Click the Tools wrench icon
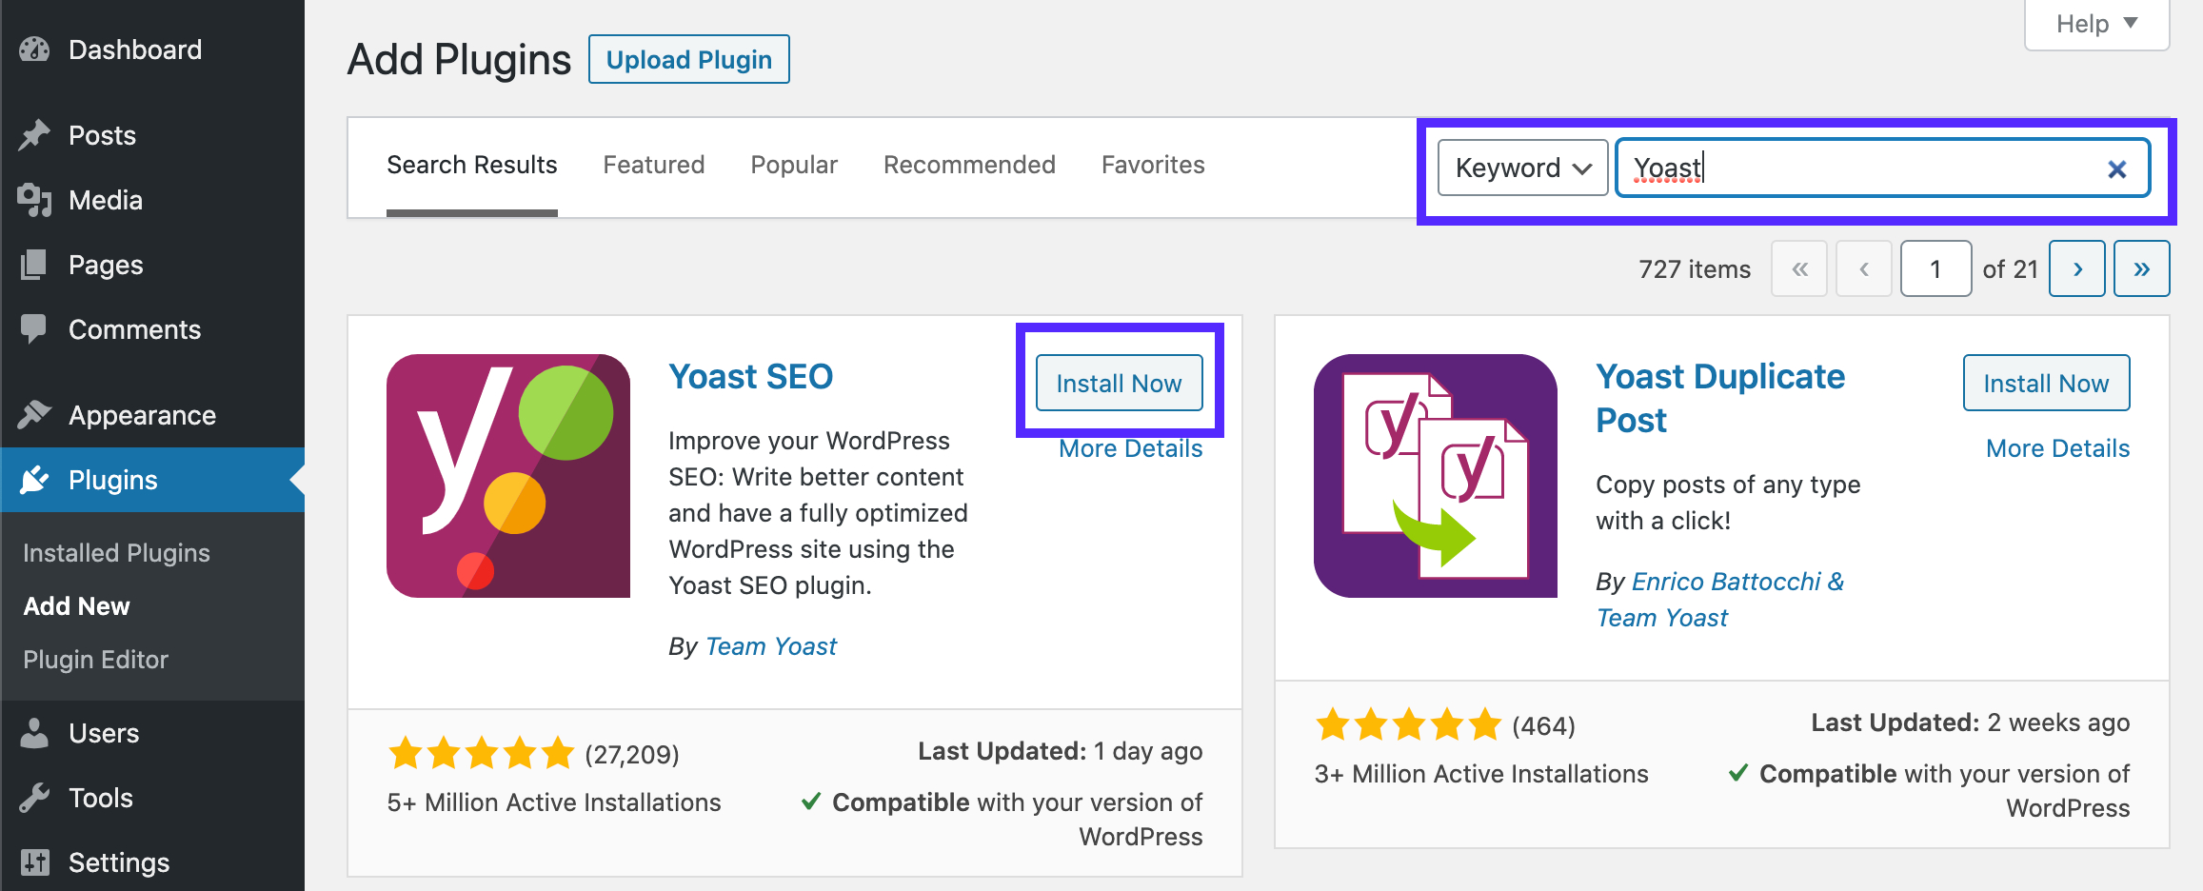2203x891 pixels. pyautogui.click(x=34, y=798)
